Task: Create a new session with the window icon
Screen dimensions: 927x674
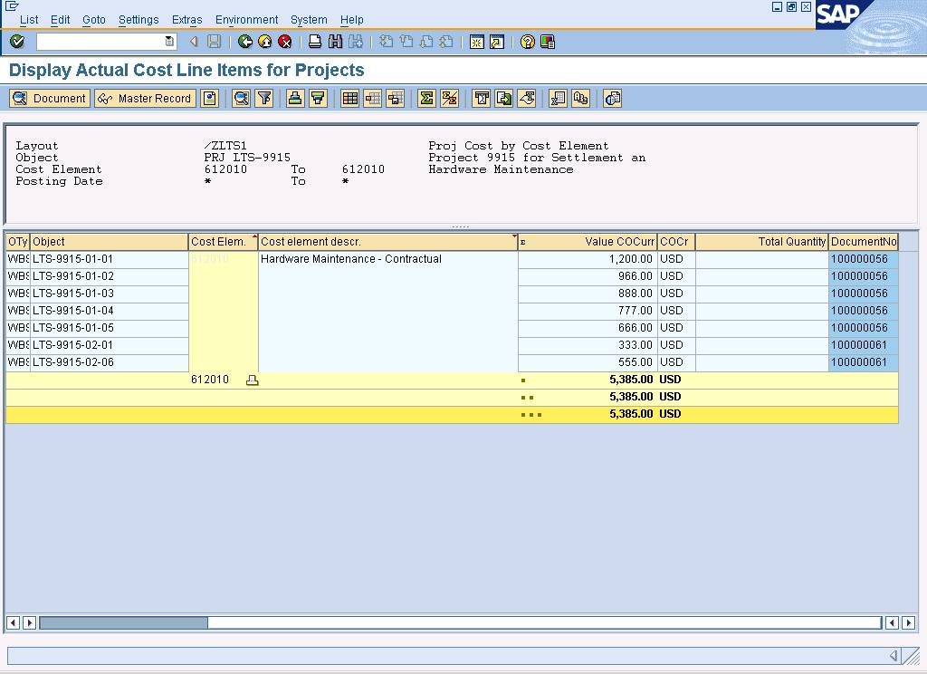Action: point(476,42)
